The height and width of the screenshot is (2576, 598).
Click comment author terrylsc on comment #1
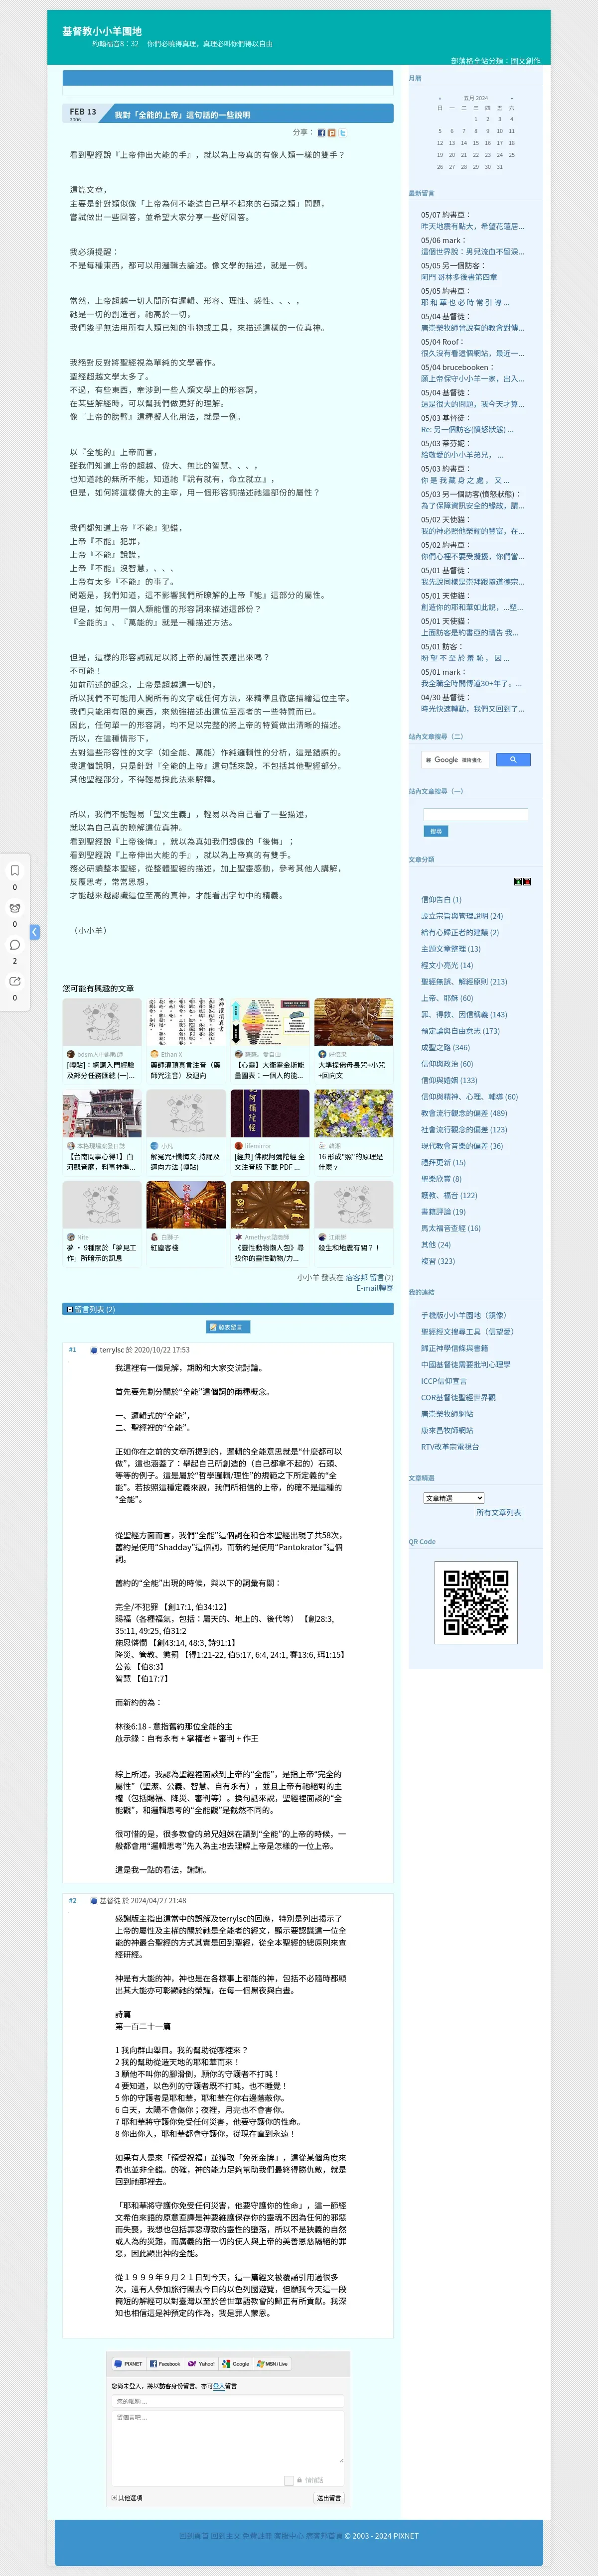pyautogui.click(x=112, y=1350)
